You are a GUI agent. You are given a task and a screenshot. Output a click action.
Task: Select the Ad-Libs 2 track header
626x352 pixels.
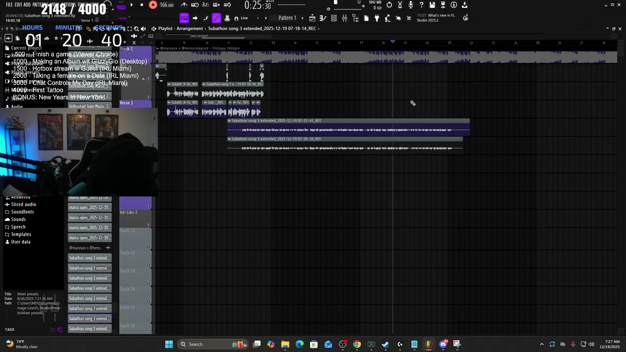click(x=135, y=218)
